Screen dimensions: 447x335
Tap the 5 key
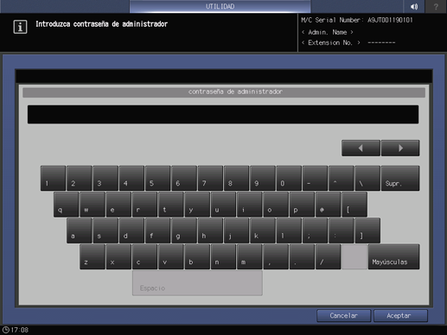click(x=158, y=178)
